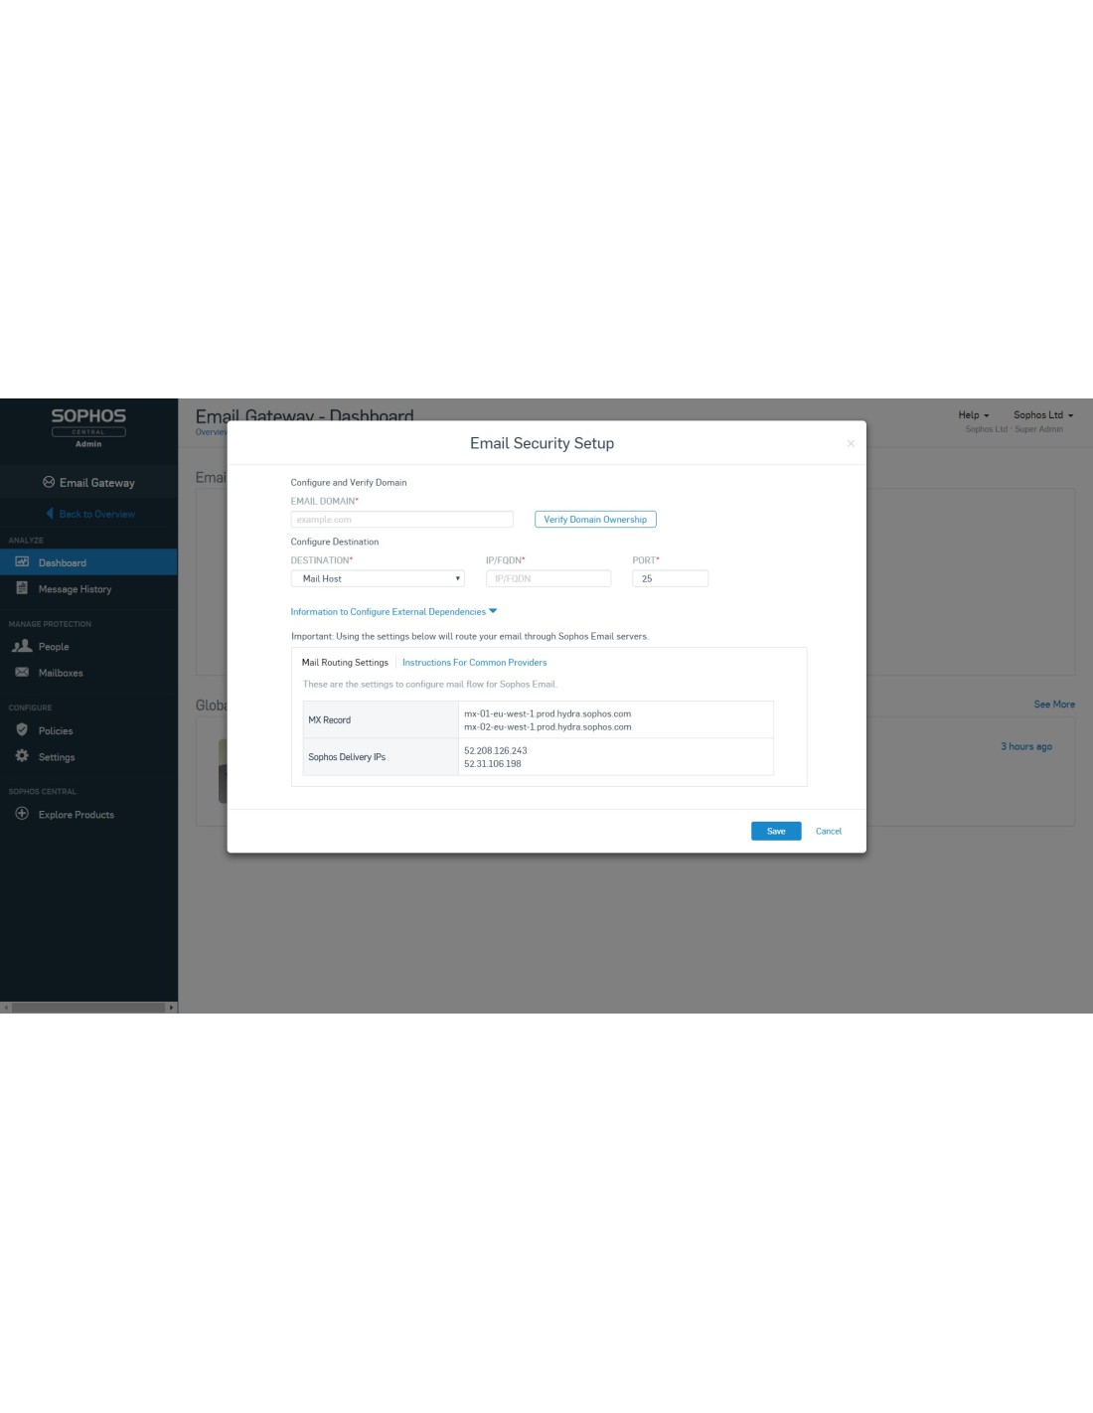
Task: Switch to Instructions For Common Providers tab
Action: tap(474, 663)
